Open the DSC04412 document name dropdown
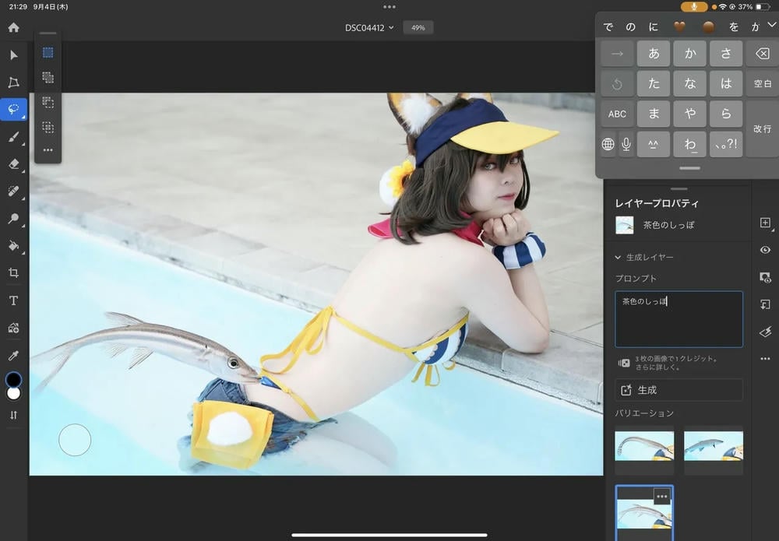The image size is (779, 541). pyautogui.click(x=369, y=28)
